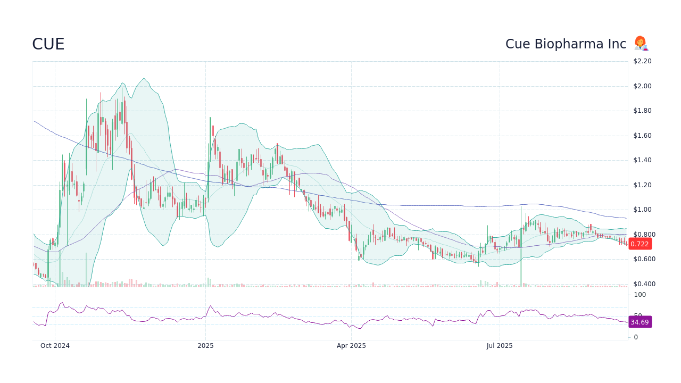Click the Cue Biopharma Inc company name
681x383 pixels.
[x=566, y=44]
